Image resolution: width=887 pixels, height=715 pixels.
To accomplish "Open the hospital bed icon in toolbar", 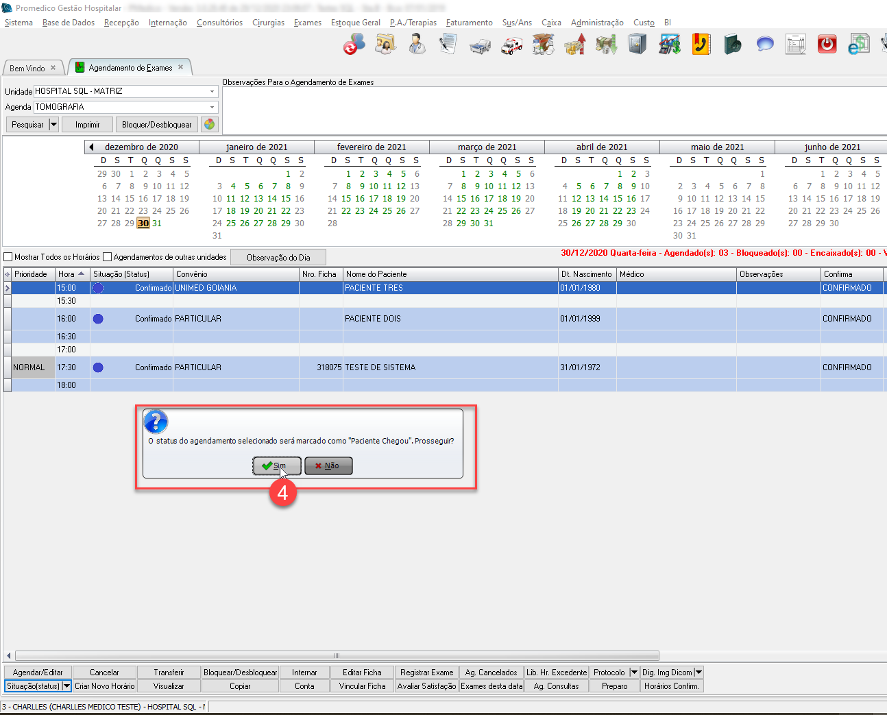I will tap(480, 45).
